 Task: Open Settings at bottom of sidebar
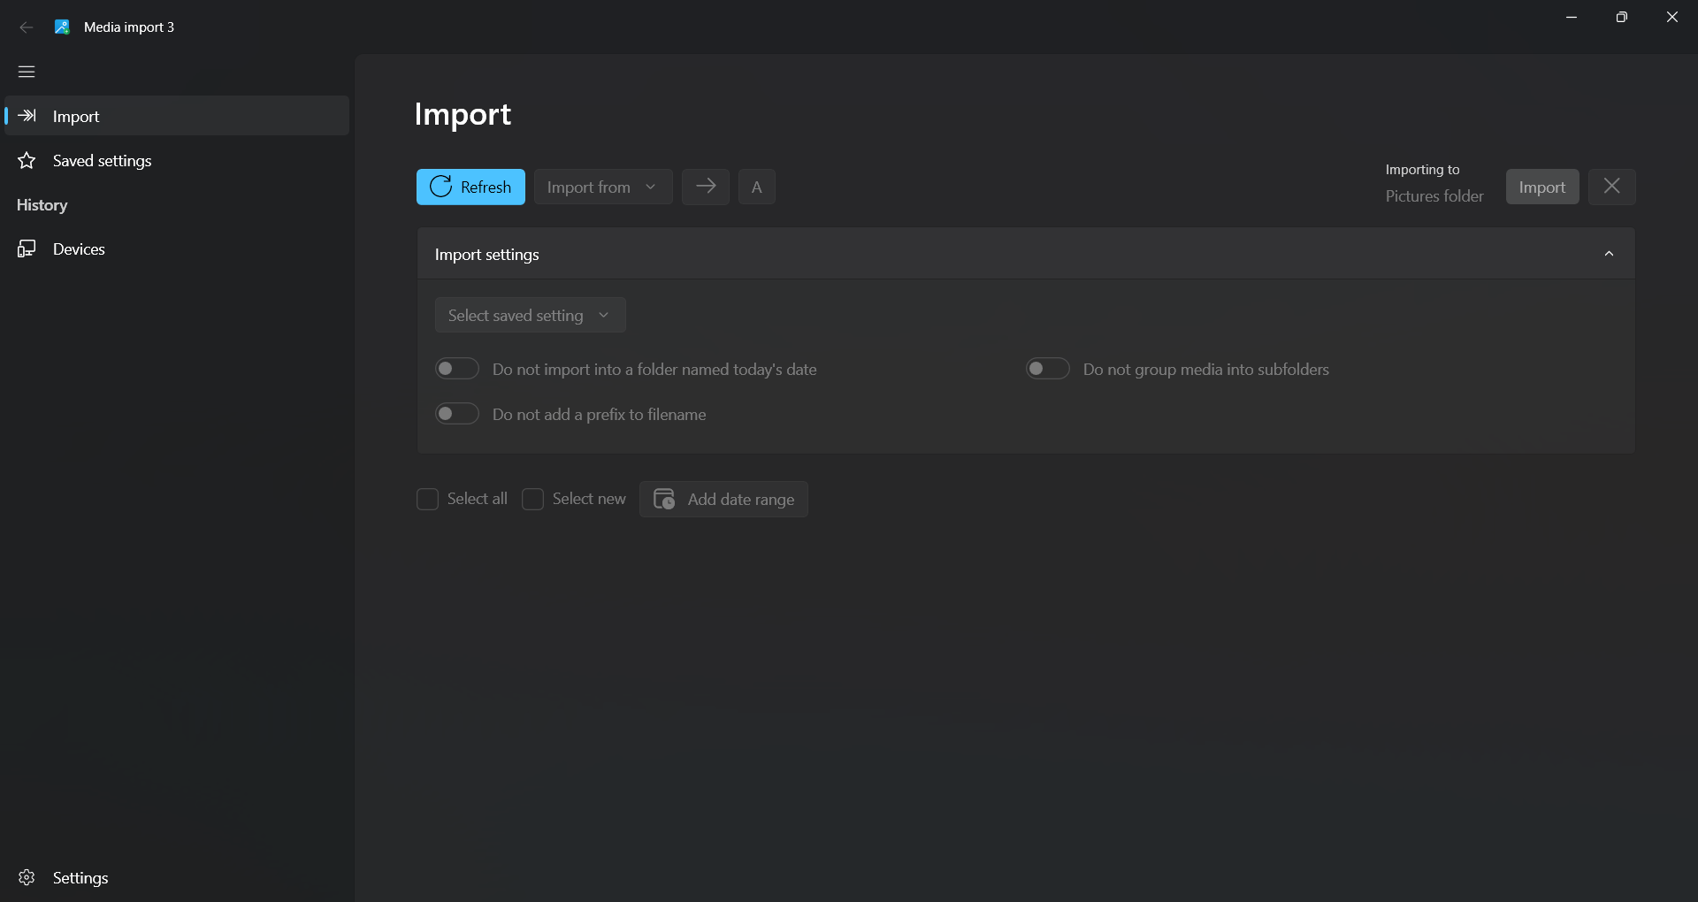point(177,877)
